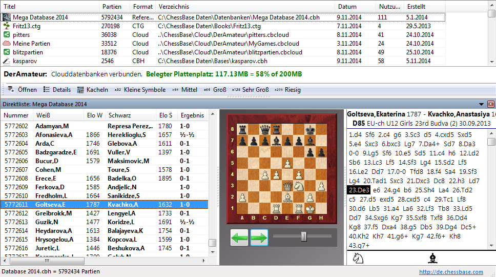This screenshot has height=277, width=496.
Task: Select game 5772606 Bucur,D
Action: [105, 161]
